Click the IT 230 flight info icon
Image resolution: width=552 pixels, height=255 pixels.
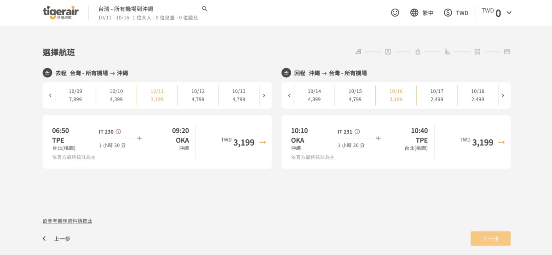118,131
